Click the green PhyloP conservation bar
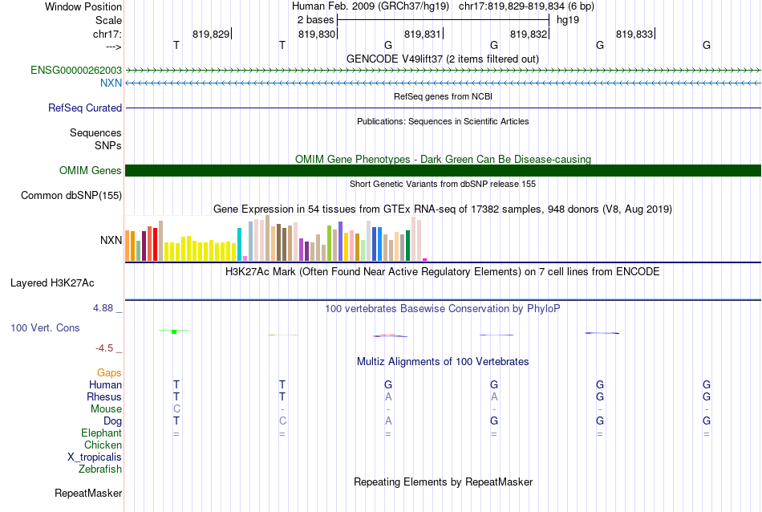762x512 pixels. 174,331
